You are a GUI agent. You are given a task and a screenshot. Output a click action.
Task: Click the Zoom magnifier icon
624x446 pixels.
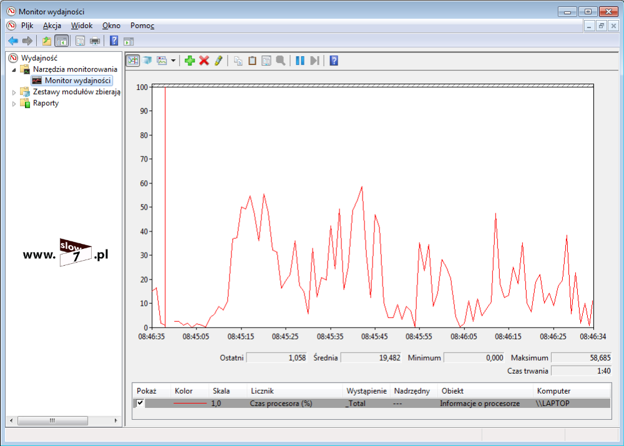pyautogui.click(x=281, y=61)
